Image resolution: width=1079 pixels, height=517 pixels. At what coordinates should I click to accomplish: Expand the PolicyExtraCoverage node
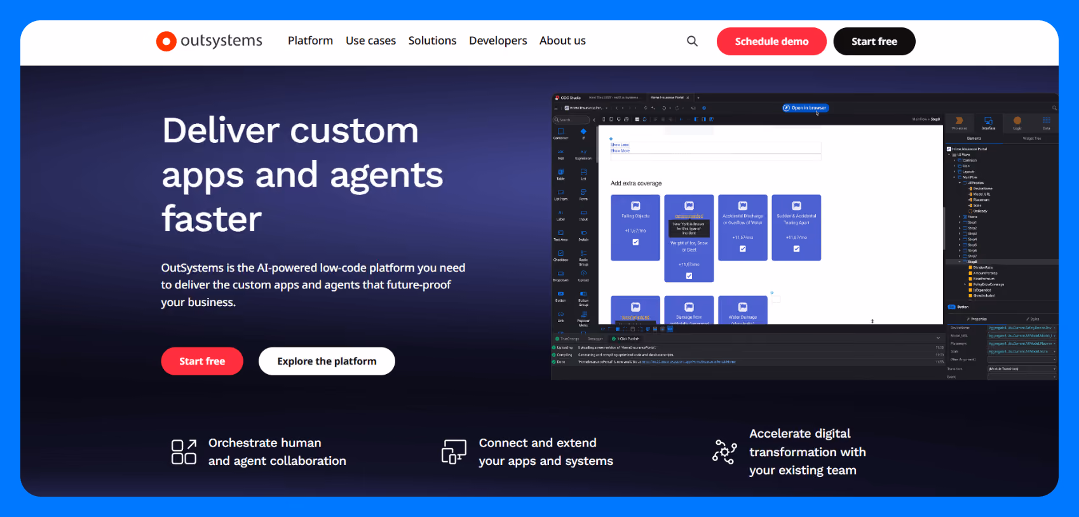tap(965, 285)
